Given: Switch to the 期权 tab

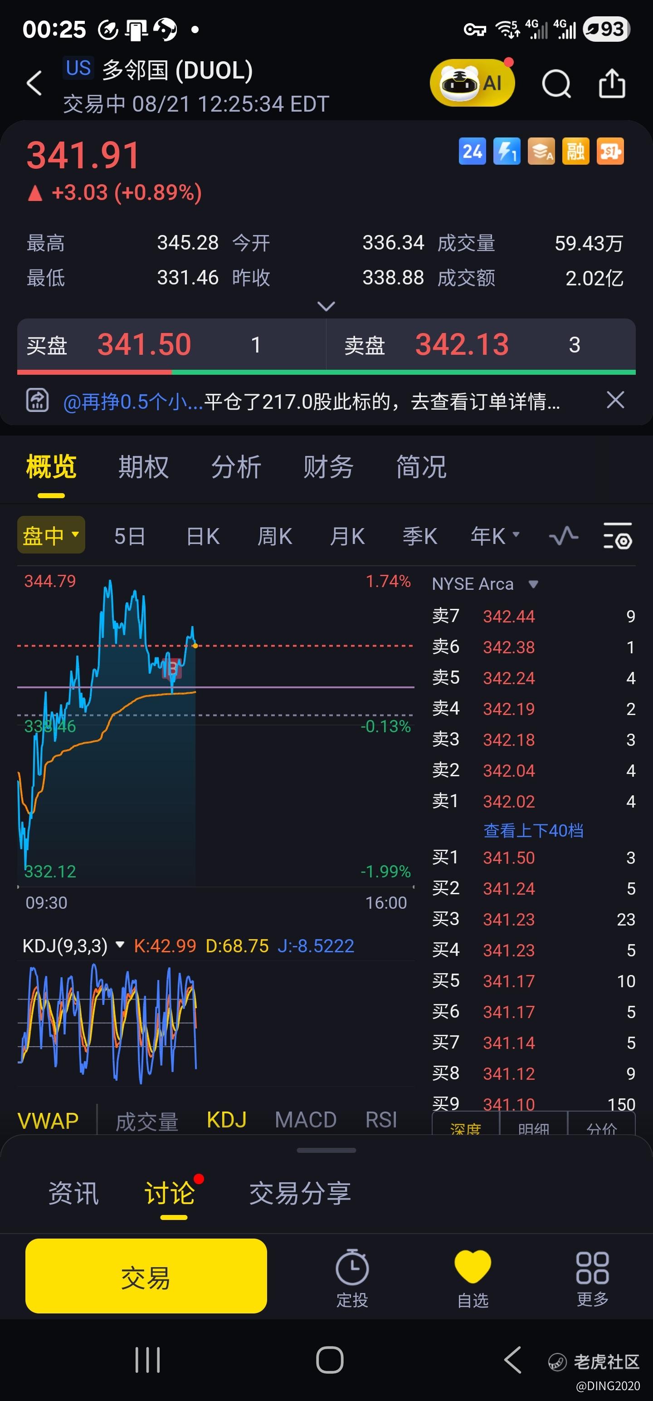Looking at the screenshot, I should [144, 467].
